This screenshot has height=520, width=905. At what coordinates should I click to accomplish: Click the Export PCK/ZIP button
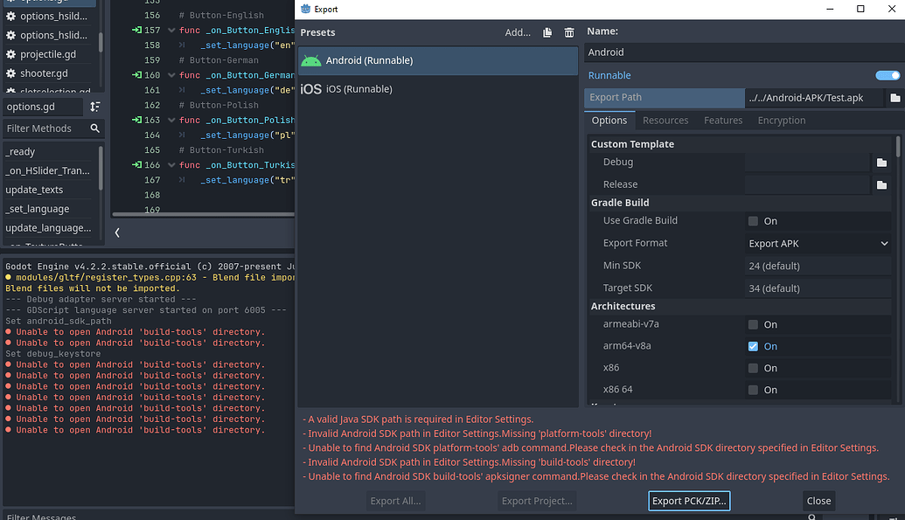tap(689, 501)
